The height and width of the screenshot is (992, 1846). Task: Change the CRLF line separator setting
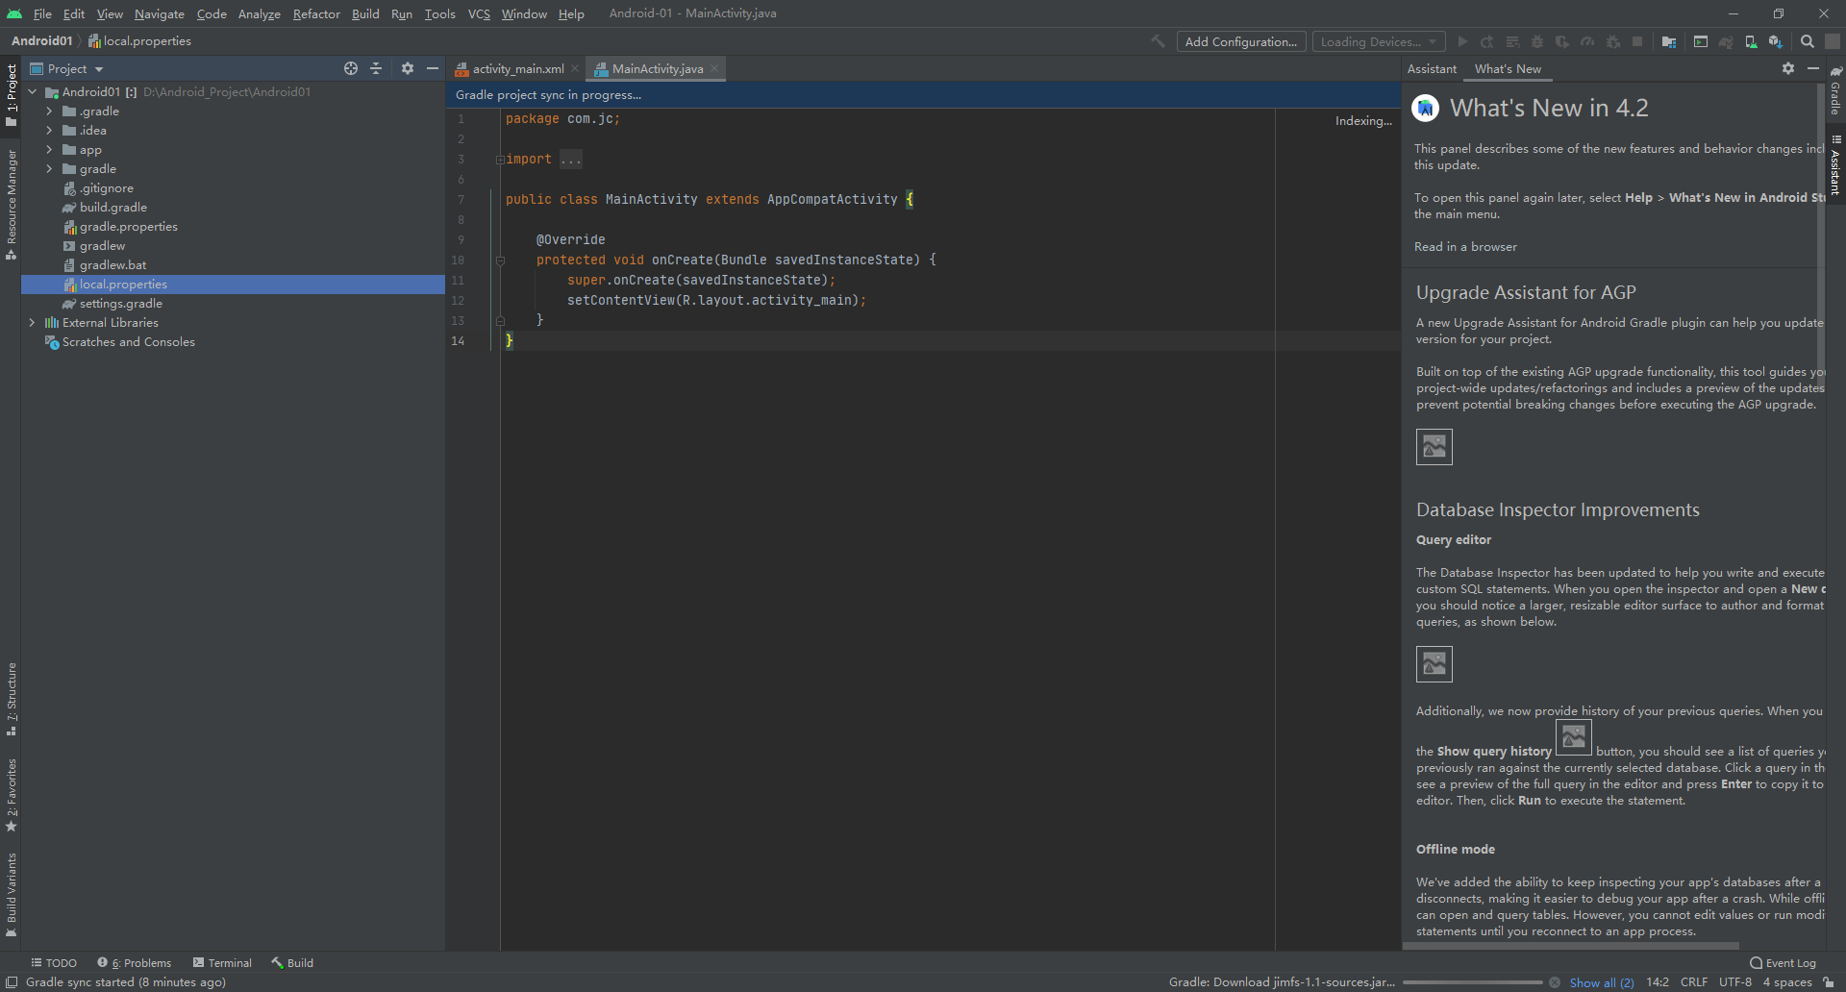pyautogui.click(x=1694, y=982)
